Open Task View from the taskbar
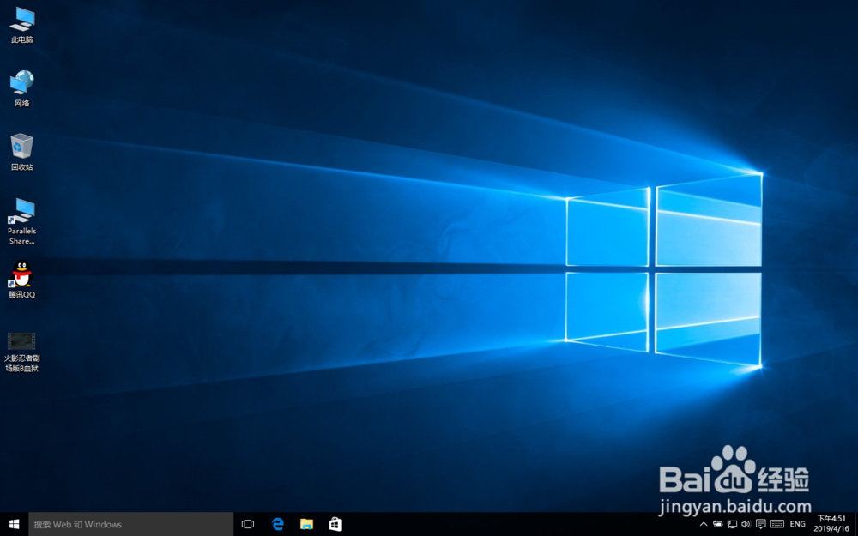 [248, 524]
